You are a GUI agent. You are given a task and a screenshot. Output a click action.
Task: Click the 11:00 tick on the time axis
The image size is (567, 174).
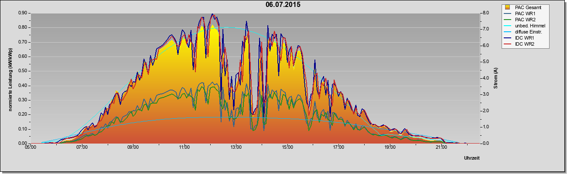(x=184, y=148)
